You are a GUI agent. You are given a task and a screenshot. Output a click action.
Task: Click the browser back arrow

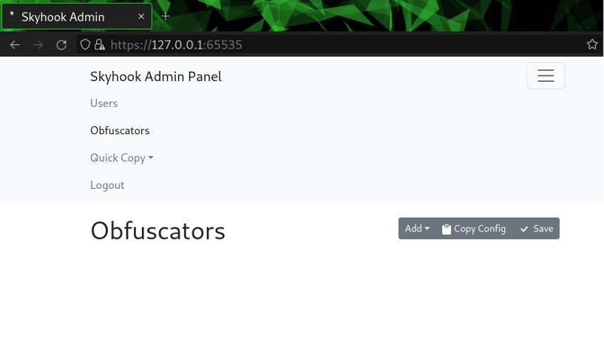[x=15, y=45]
